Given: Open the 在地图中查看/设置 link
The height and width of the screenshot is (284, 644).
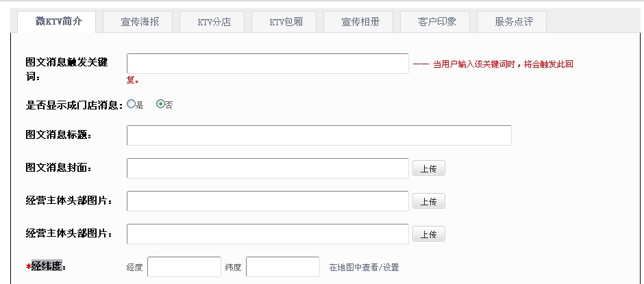Looking at the screenshot, I should point(363,267).
